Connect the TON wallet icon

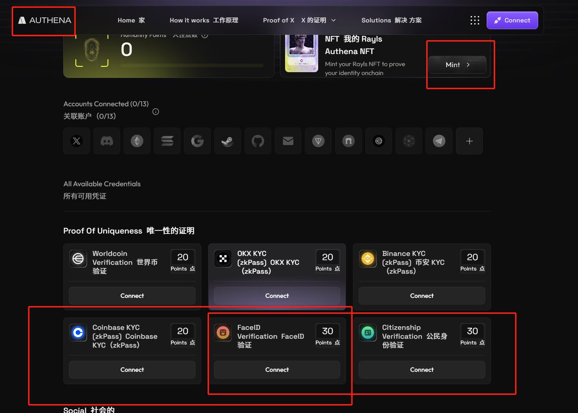coord(318,141)
